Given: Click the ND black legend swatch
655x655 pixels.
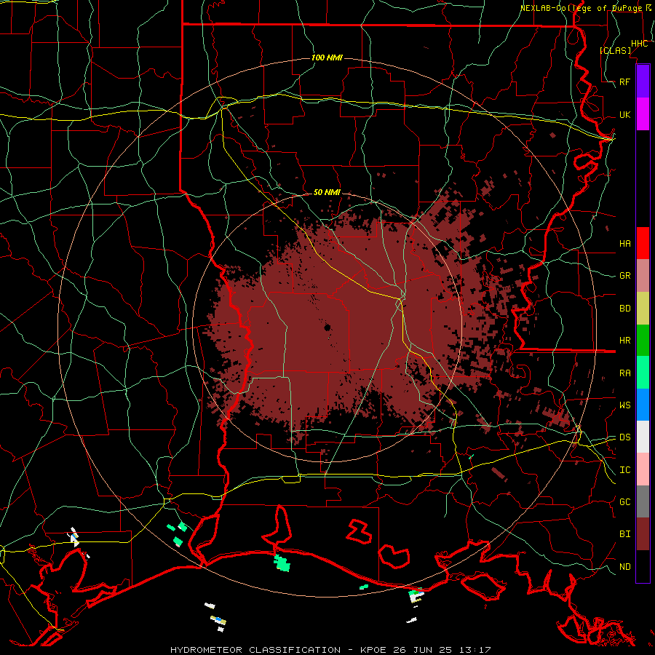Looking at the screenshot, I should coord(643,566).
